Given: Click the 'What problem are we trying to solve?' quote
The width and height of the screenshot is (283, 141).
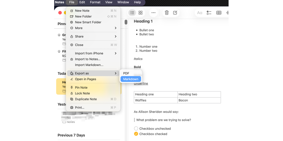Looking at the screenshot, I should pos(164,120).
